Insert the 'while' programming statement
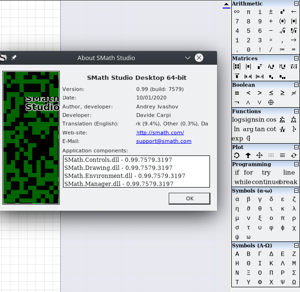Image resolution: width=300 pixels, height=292 pixels. click(243, 182)
